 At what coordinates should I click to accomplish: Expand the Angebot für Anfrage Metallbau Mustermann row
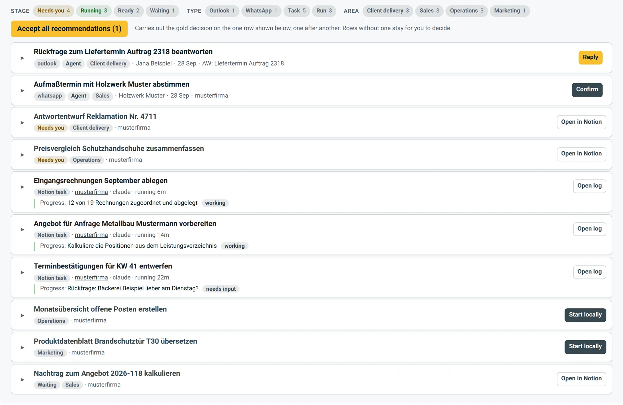pyautogui.click(x=22, y=230)
